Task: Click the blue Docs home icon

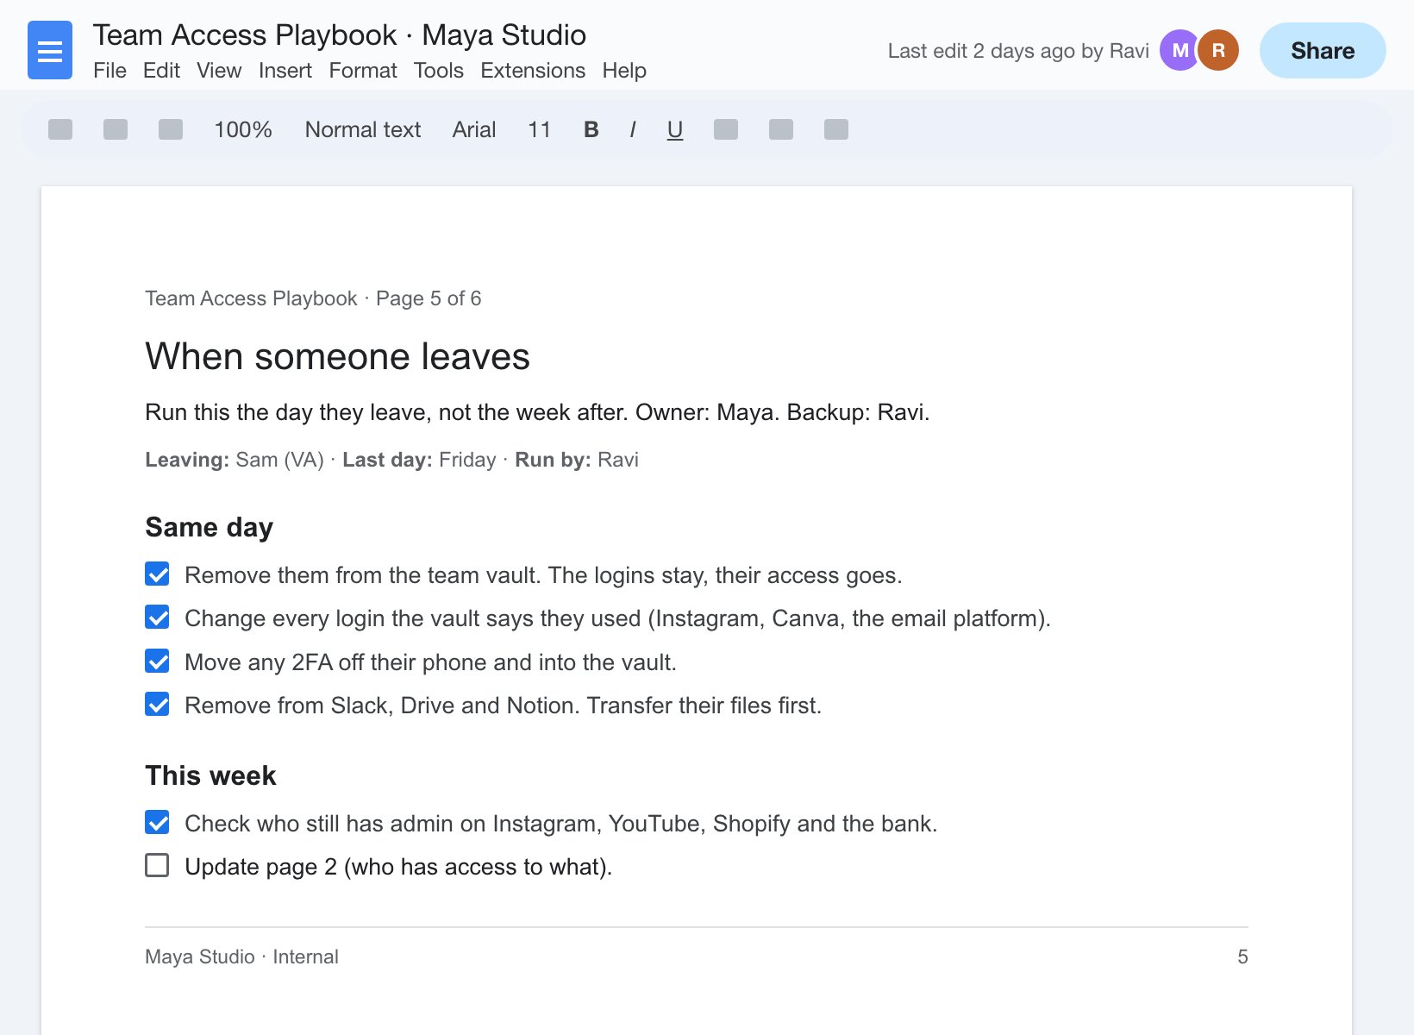Action: [50, 51]
